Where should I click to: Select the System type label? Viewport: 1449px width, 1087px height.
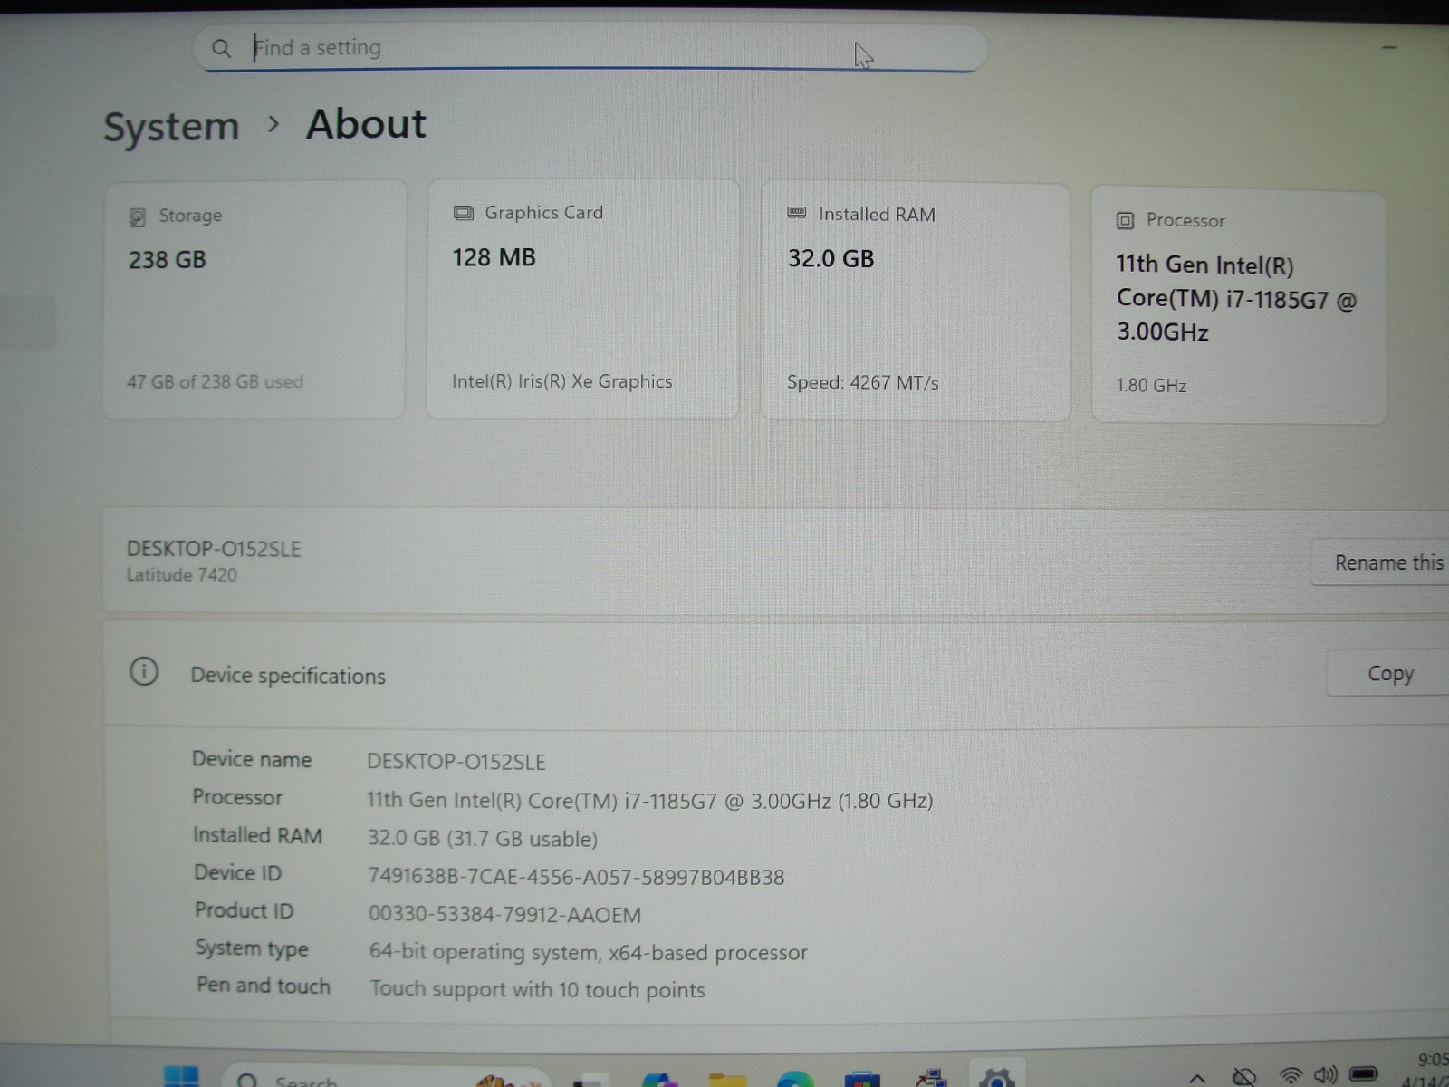[x=252, y=948]
